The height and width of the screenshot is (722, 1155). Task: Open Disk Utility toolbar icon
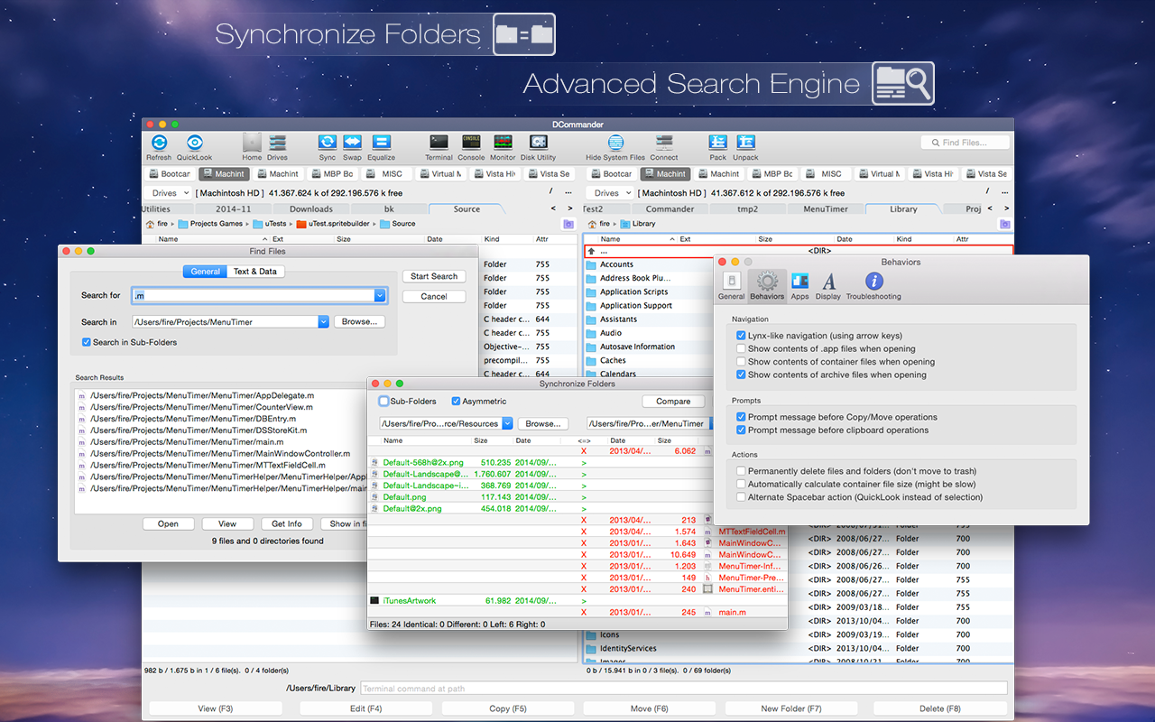point(539,142)
